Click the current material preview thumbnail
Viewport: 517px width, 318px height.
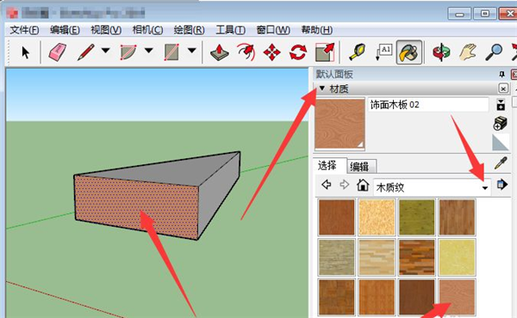click(340, 125)
